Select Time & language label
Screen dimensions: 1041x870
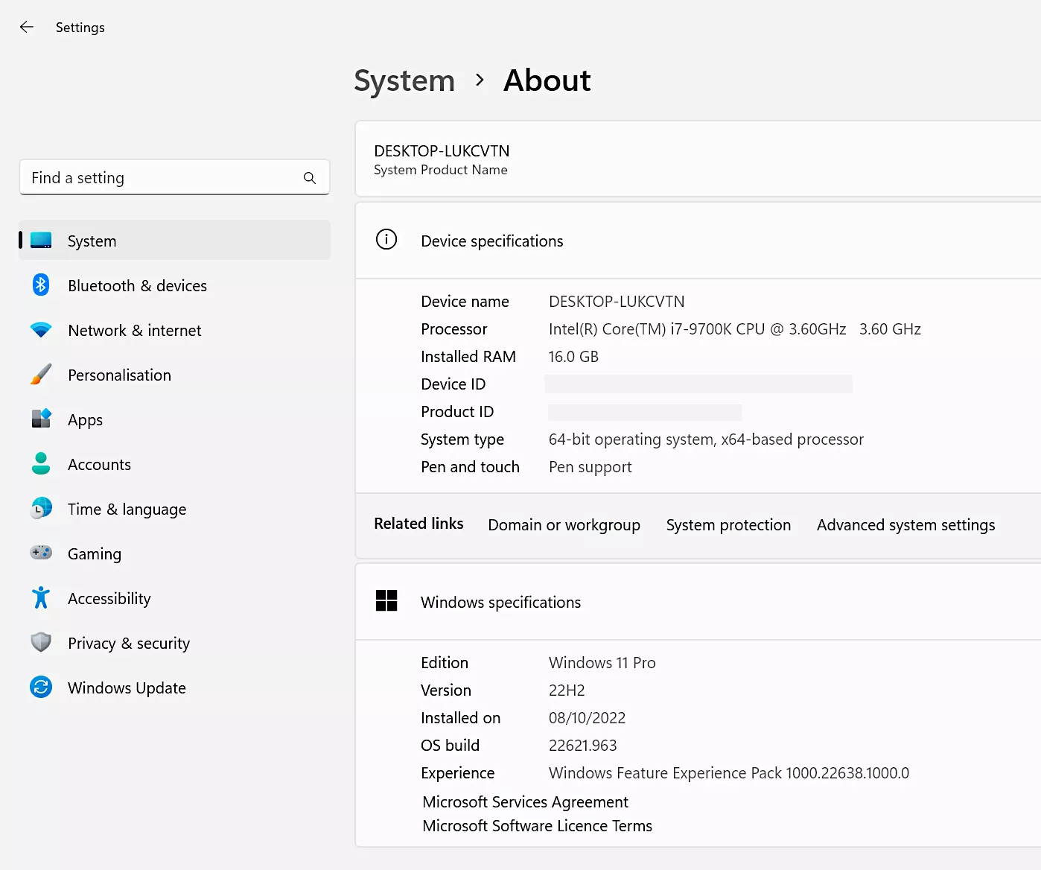click(127, 509)
